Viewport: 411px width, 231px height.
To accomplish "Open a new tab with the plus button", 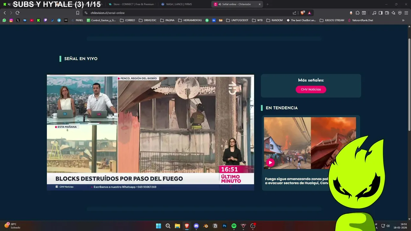I will tap(267, 4).
